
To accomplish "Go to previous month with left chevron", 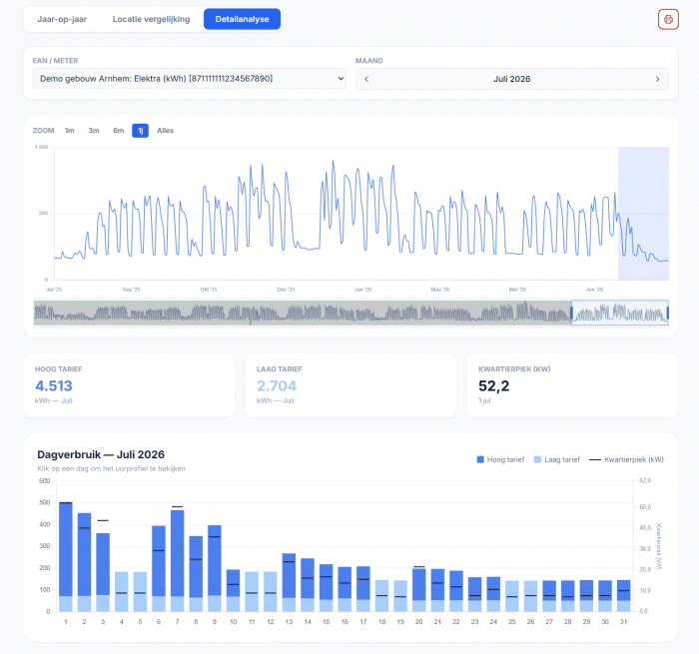I will [366, 79].
